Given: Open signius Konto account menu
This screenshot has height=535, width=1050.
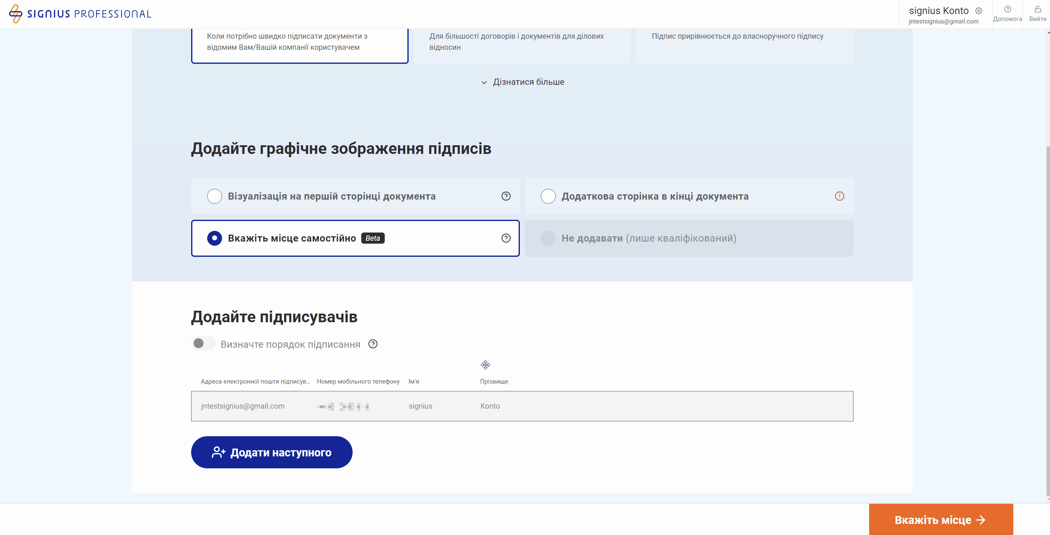Looking at the screenshot, I should point(939,11).
